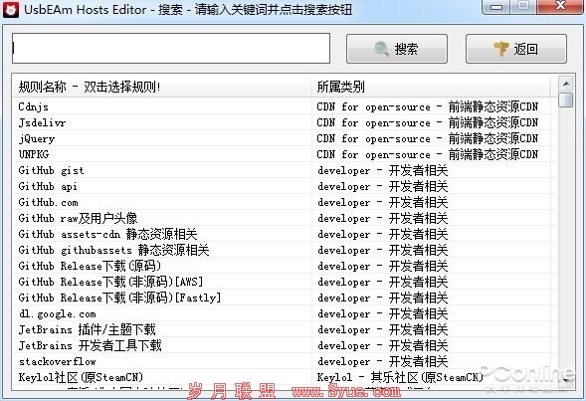Click the 返回 back button

click(516, 49)
